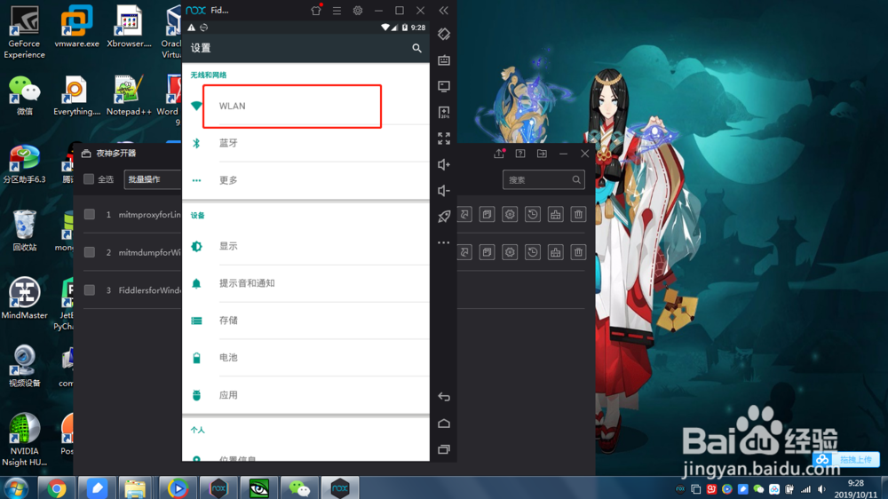Viewport: 888px width, 499px height.
Task: Open settings gear for instance 1 row
Action: [510, 214]
